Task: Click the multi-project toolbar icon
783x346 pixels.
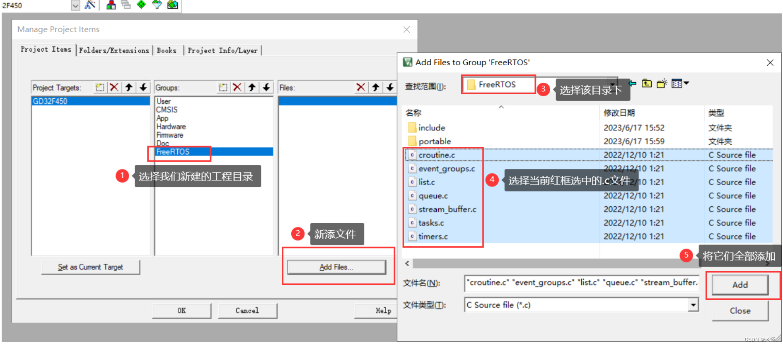Action: (x=126, y=5)
